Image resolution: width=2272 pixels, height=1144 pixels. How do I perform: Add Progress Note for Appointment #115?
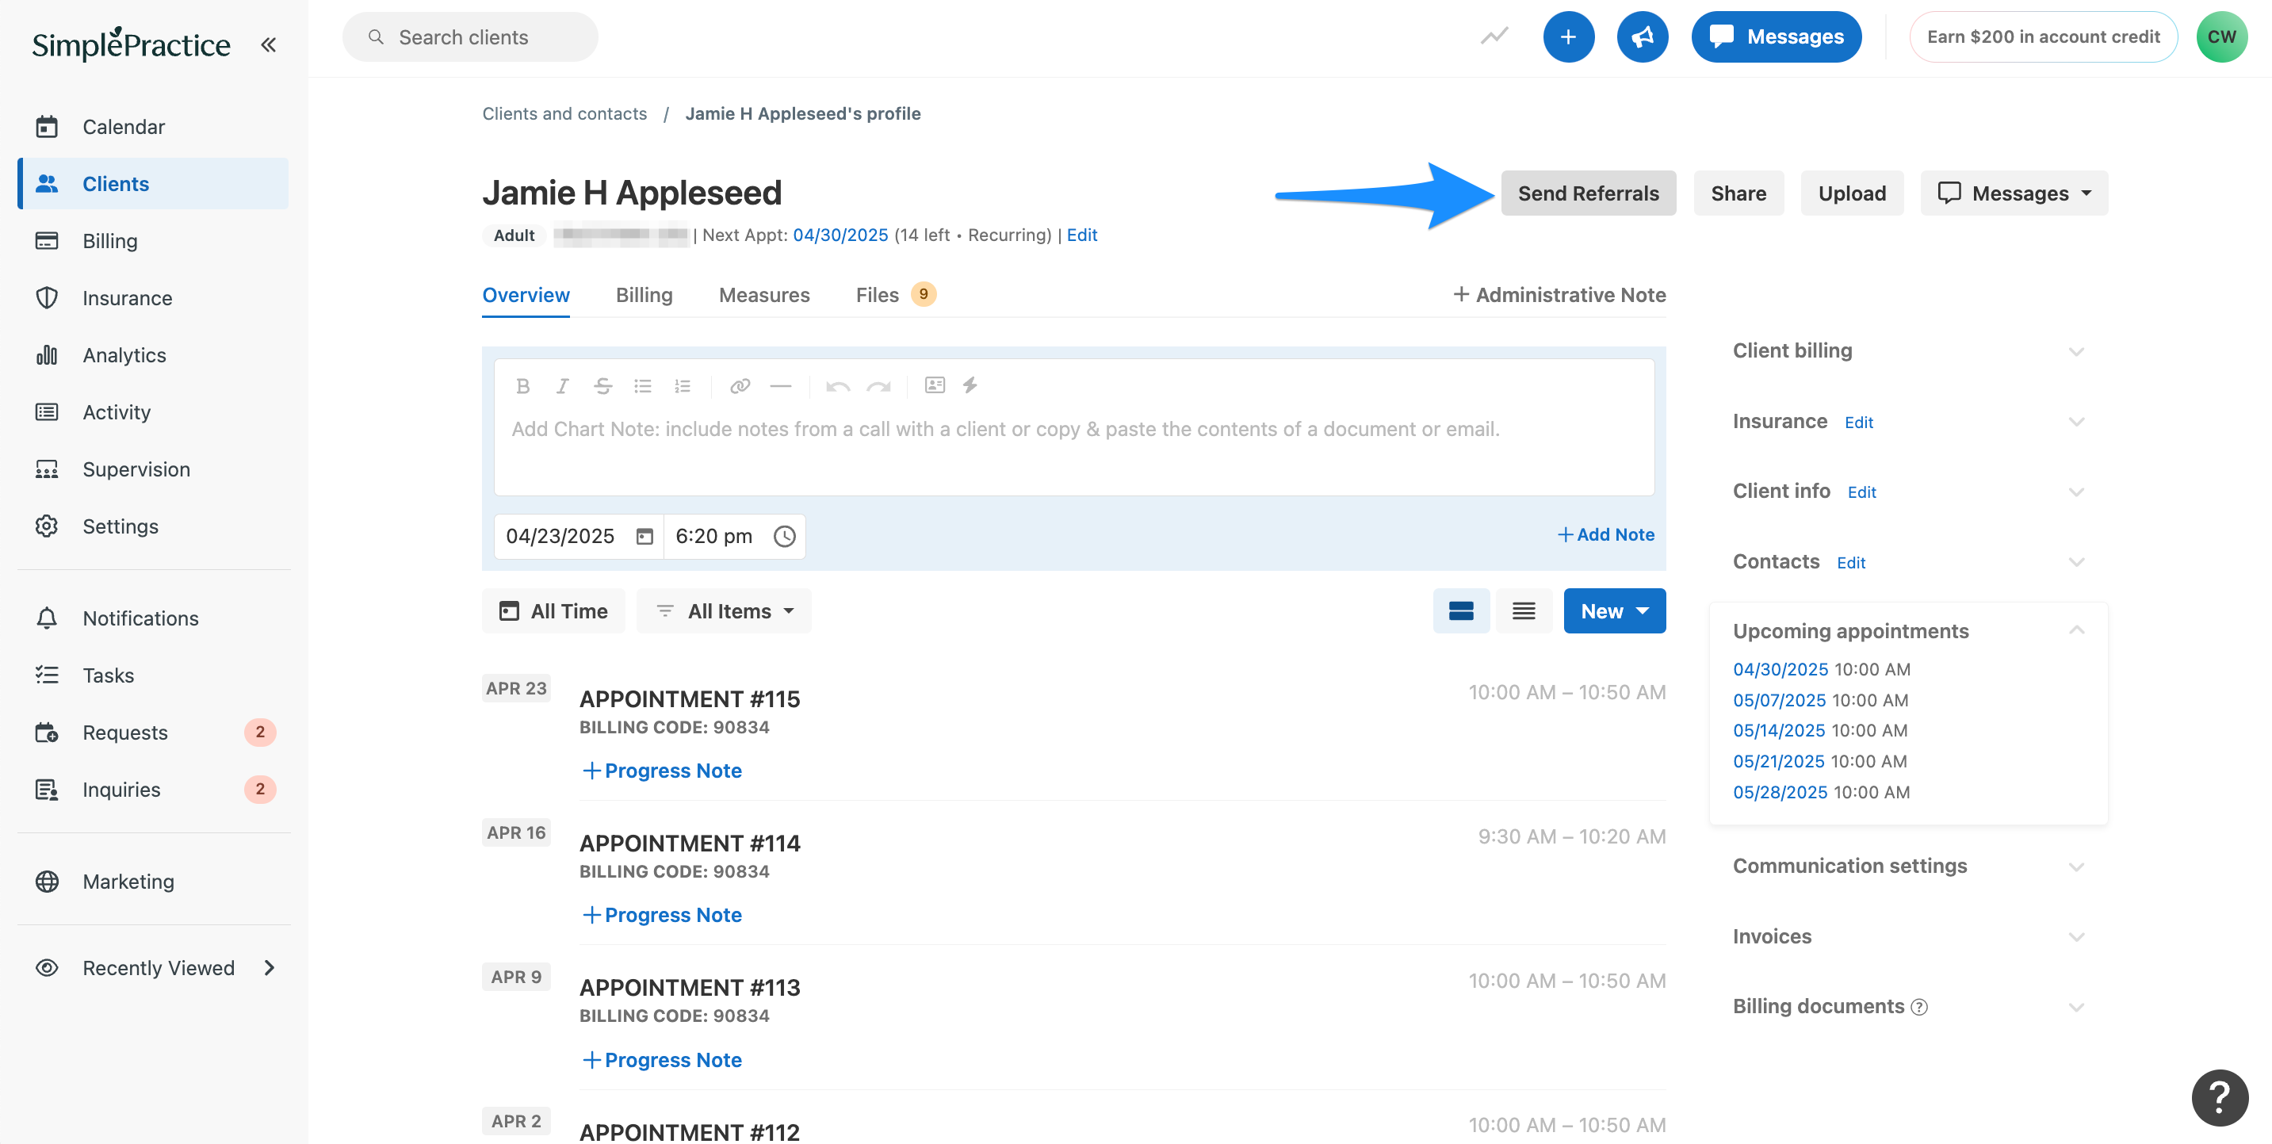tap(661, 770)
